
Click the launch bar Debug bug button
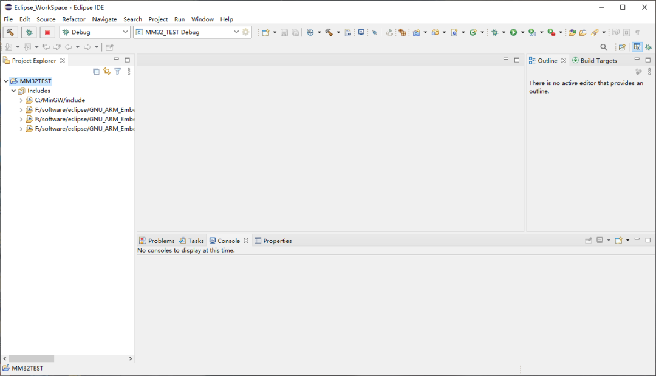point(29,32)
